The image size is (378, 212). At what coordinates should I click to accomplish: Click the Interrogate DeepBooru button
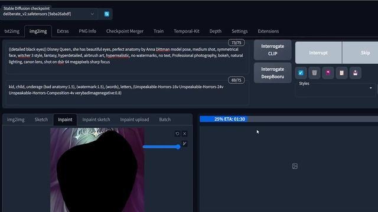point(272,73)
